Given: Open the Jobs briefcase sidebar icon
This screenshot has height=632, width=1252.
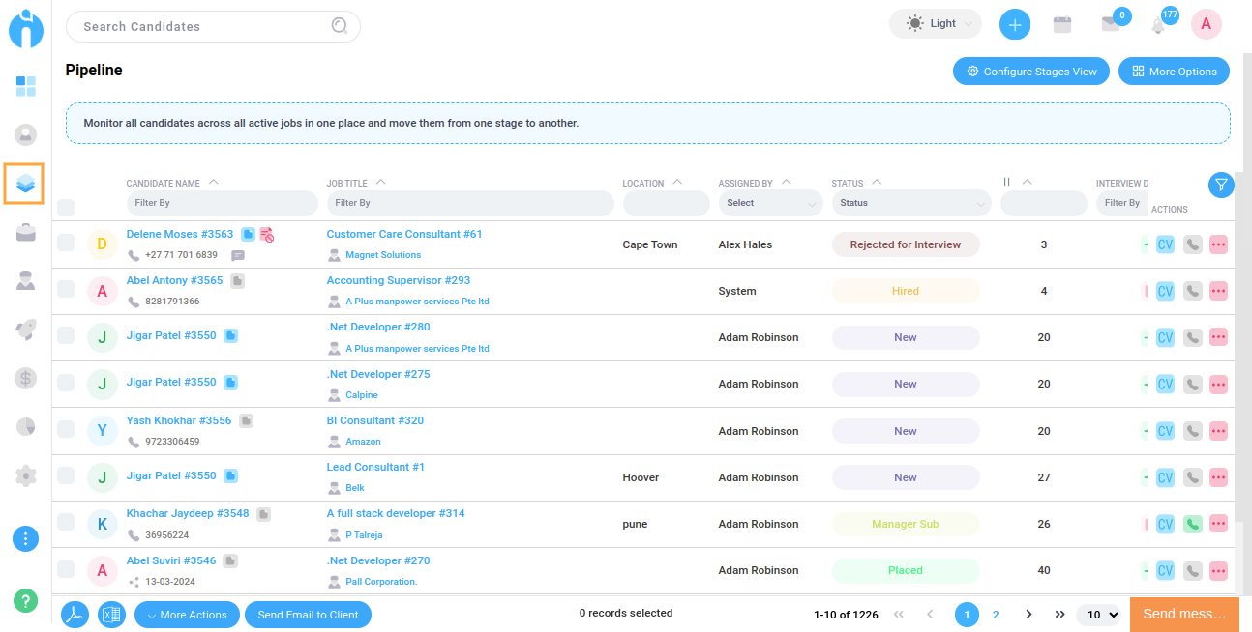Looking at the screenshot, I should coord(26,232).
